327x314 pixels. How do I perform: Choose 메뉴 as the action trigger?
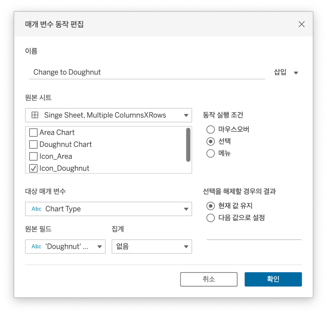(x=211, y=153)
